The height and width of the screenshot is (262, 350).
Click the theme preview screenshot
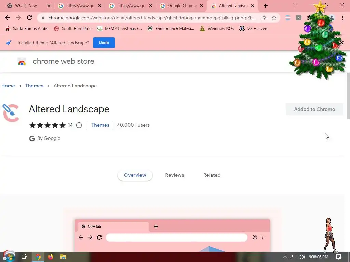point(172,235)
